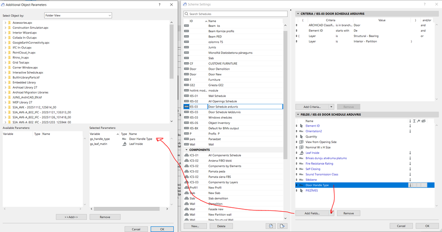The width and height of the screenshot is (442, 232).
Task: Click drag handle of ARCHICAD Classification criteria row
Action: [296, 25]
